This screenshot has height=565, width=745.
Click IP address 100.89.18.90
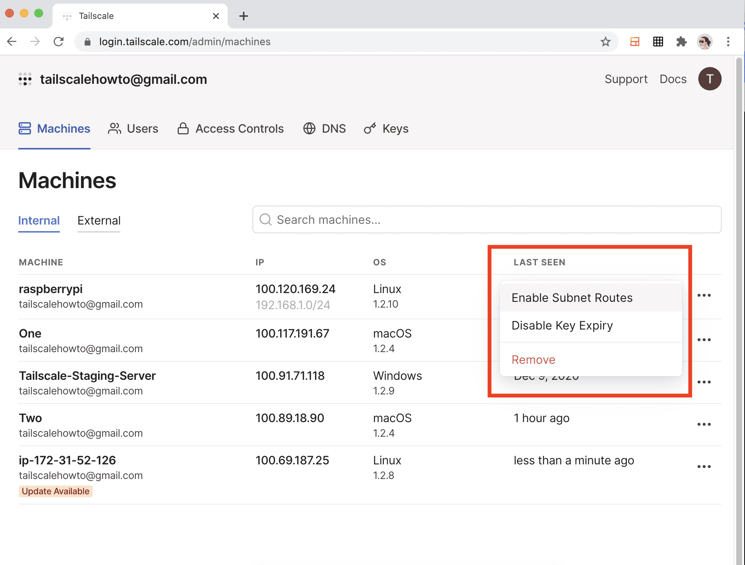[x=290, y=418]
